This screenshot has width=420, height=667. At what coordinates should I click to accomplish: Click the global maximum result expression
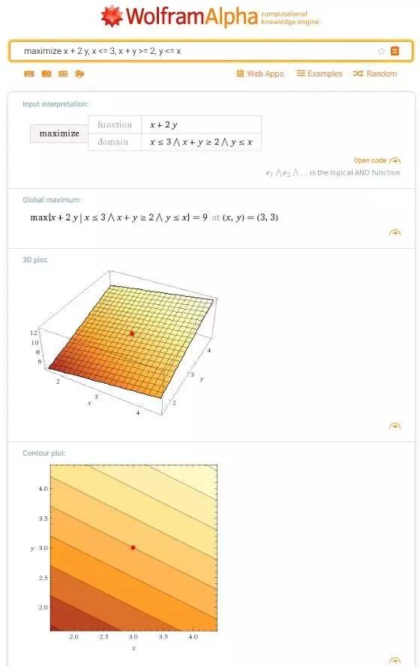(x=154, y=217)
